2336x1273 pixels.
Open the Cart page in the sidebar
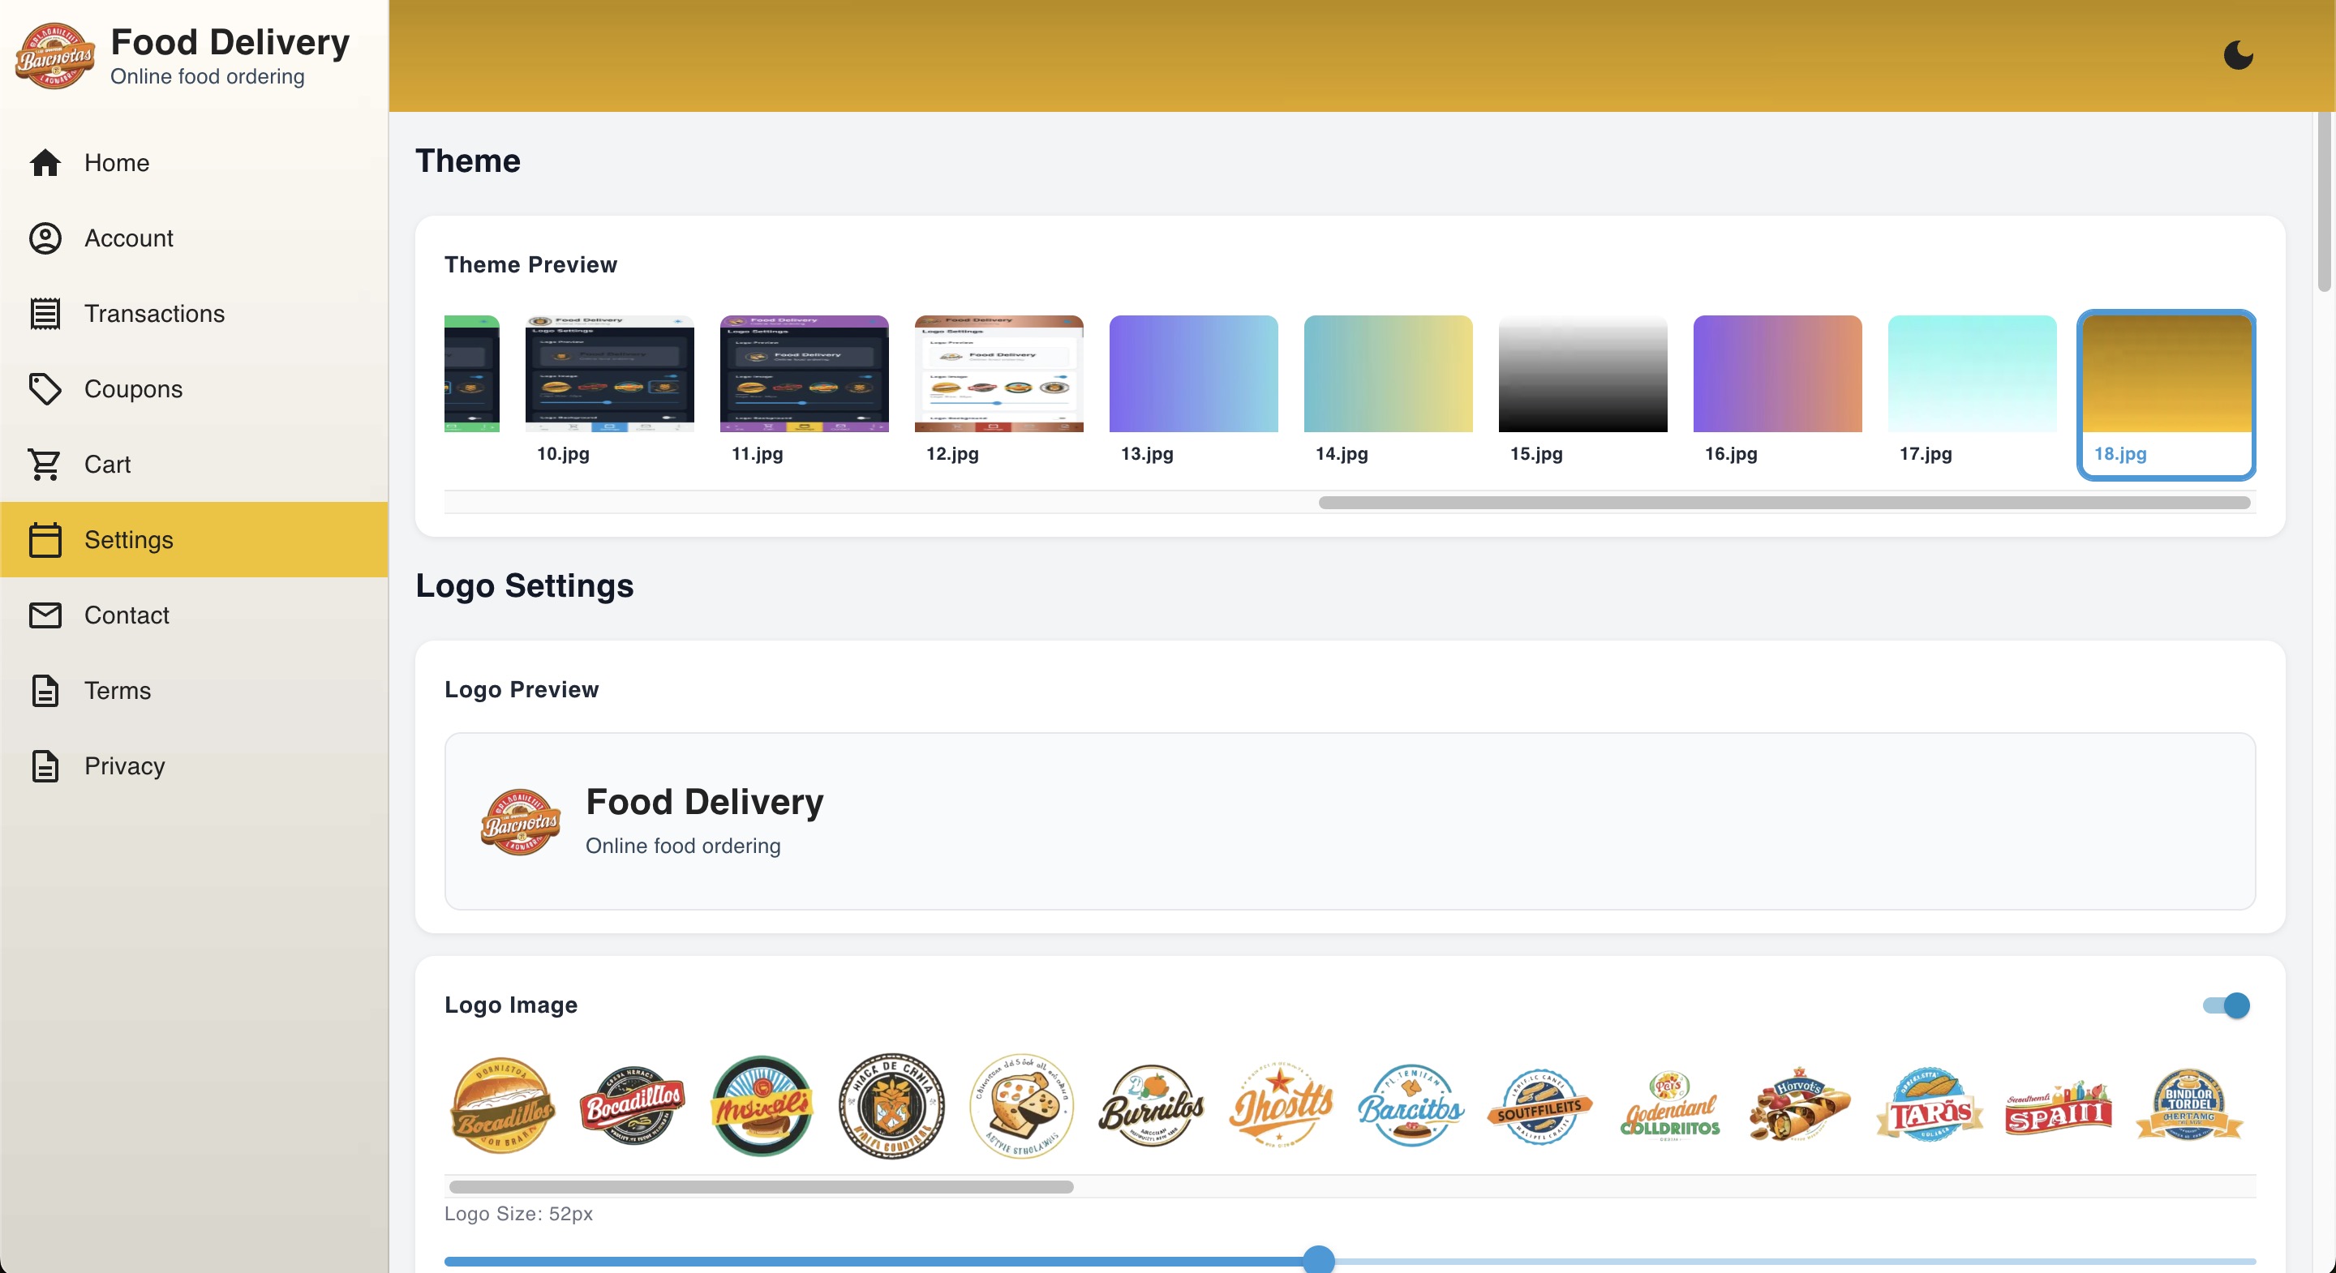[194, 463]
